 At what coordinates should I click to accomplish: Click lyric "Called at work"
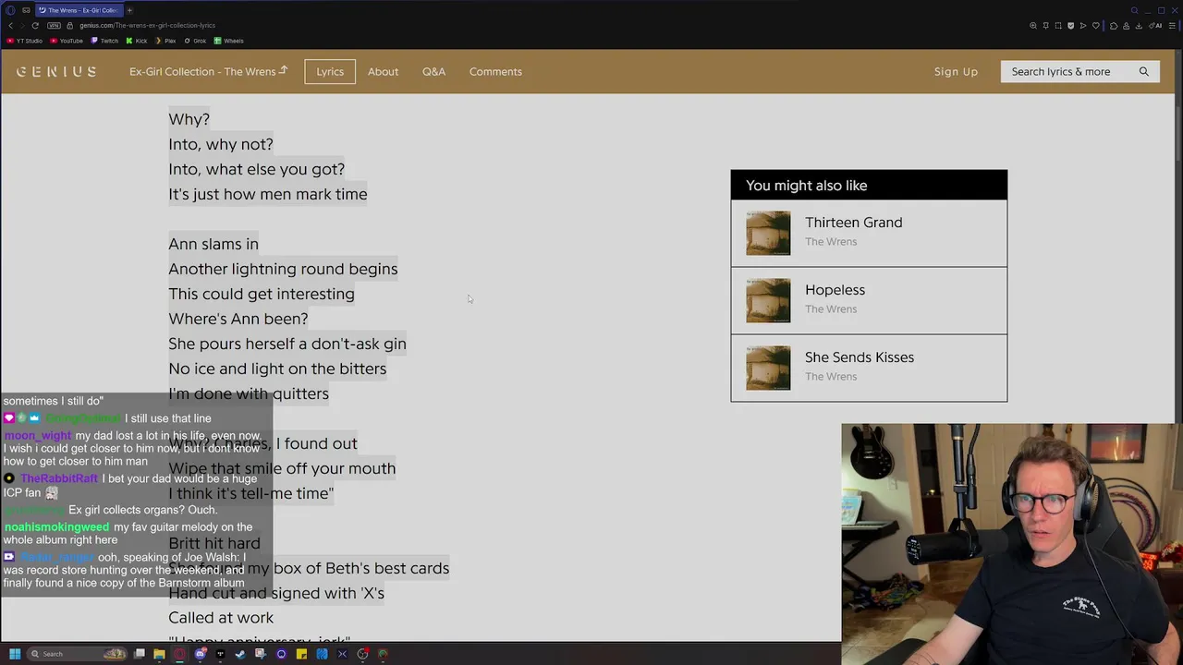[221, 618]
